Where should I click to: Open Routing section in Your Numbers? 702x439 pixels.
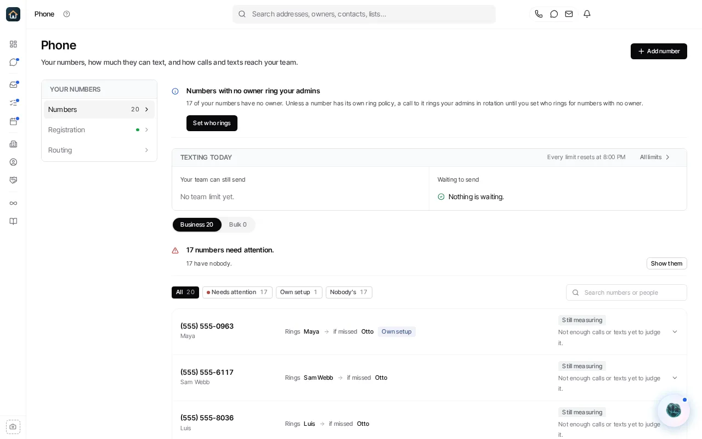(x=99, y=150)
